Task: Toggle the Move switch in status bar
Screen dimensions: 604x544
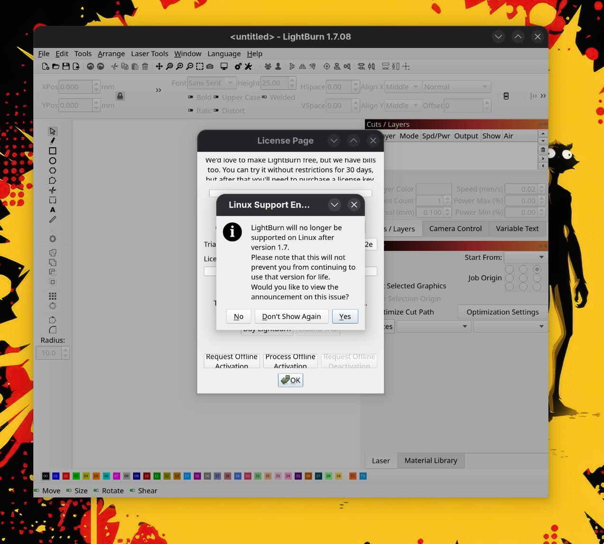Action: point(37,490)
